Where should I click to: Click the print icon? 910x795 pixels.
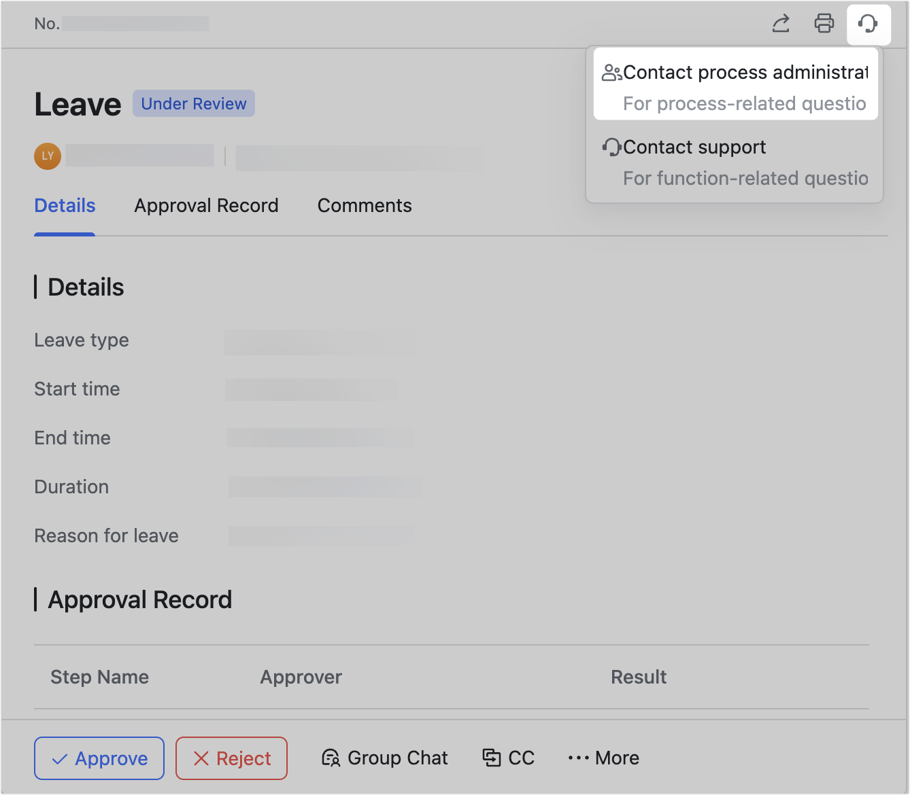[x=824, y=24]
